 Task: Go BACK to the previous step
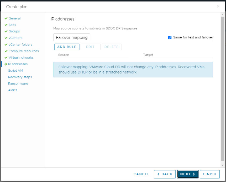(x=165, y=174)
